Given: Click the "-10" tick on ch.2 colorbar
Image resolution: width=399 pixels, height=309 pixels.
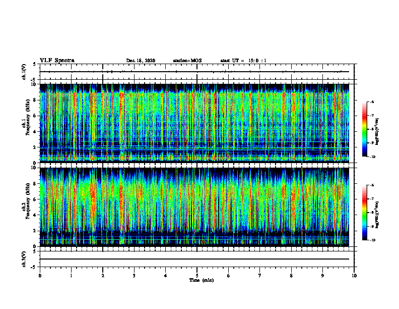Looking at the screenshot, I should 373,240.
